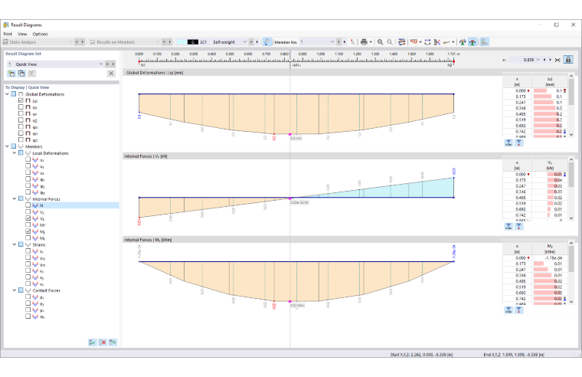Open the x position value dropdown arrow

(x=538, y=60)
